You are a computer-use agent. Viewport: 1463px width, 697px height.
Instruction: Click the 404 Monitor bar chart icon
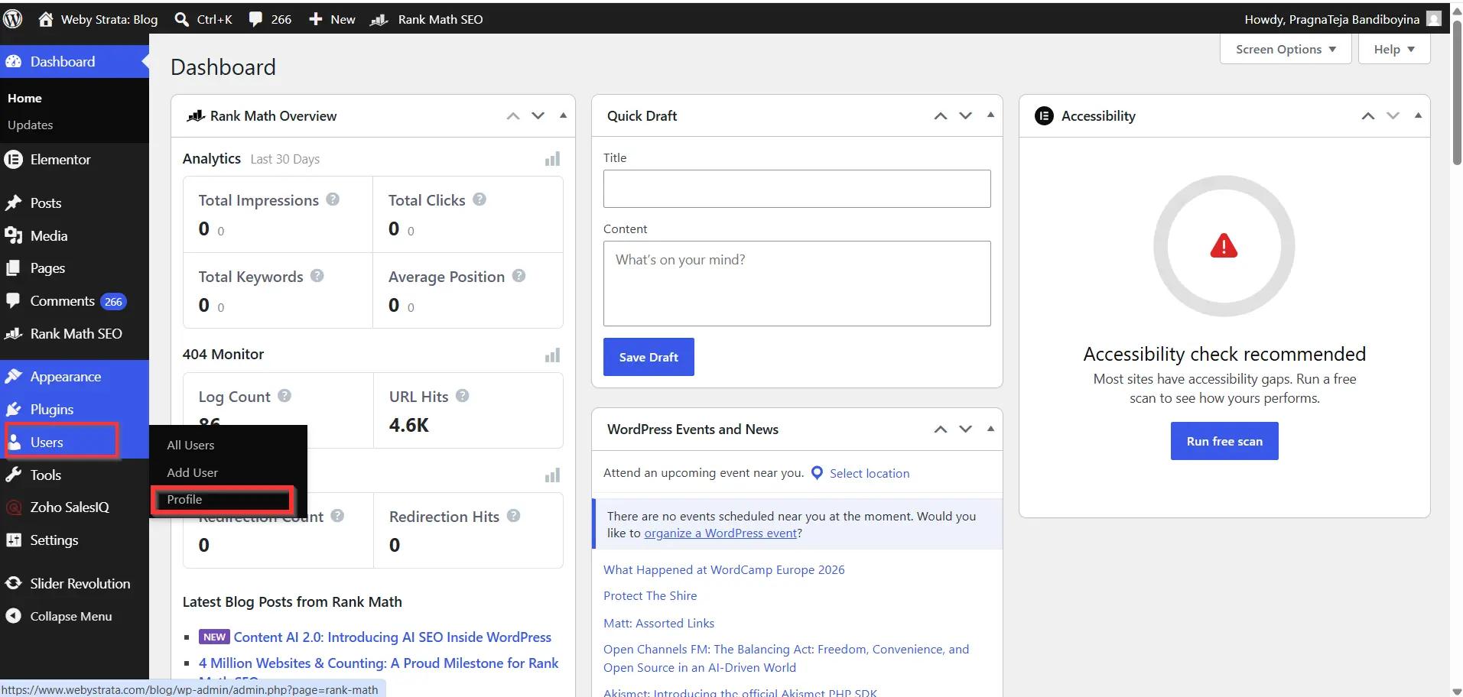[552, 355]
